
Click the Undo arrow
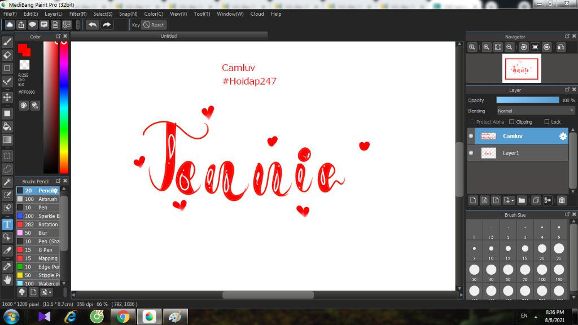point(93,25)
